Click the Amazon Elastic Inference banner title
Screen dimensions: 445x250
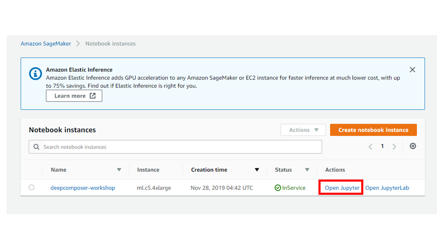[x=79, y=70]
